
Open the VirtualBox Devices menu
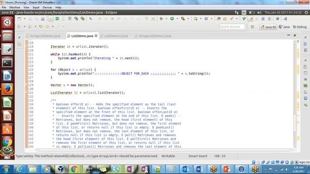(47, 7)
